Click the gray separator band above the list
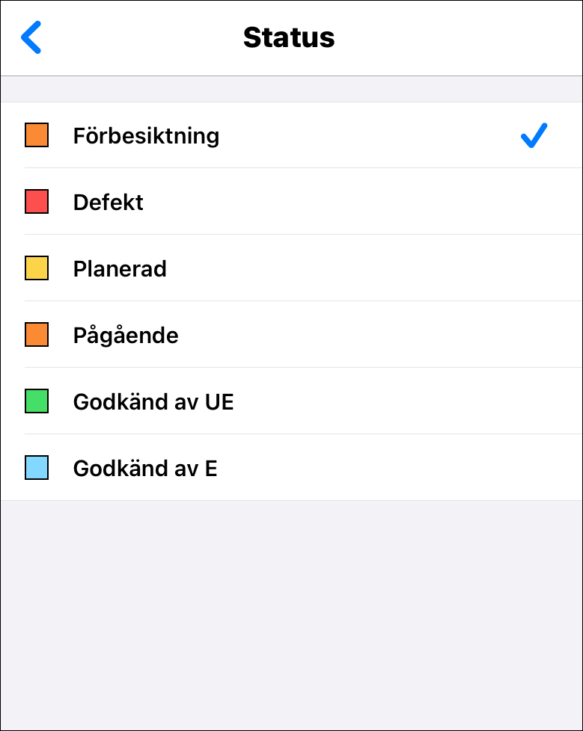Screen dimensions: 583x731 [291, 89]
